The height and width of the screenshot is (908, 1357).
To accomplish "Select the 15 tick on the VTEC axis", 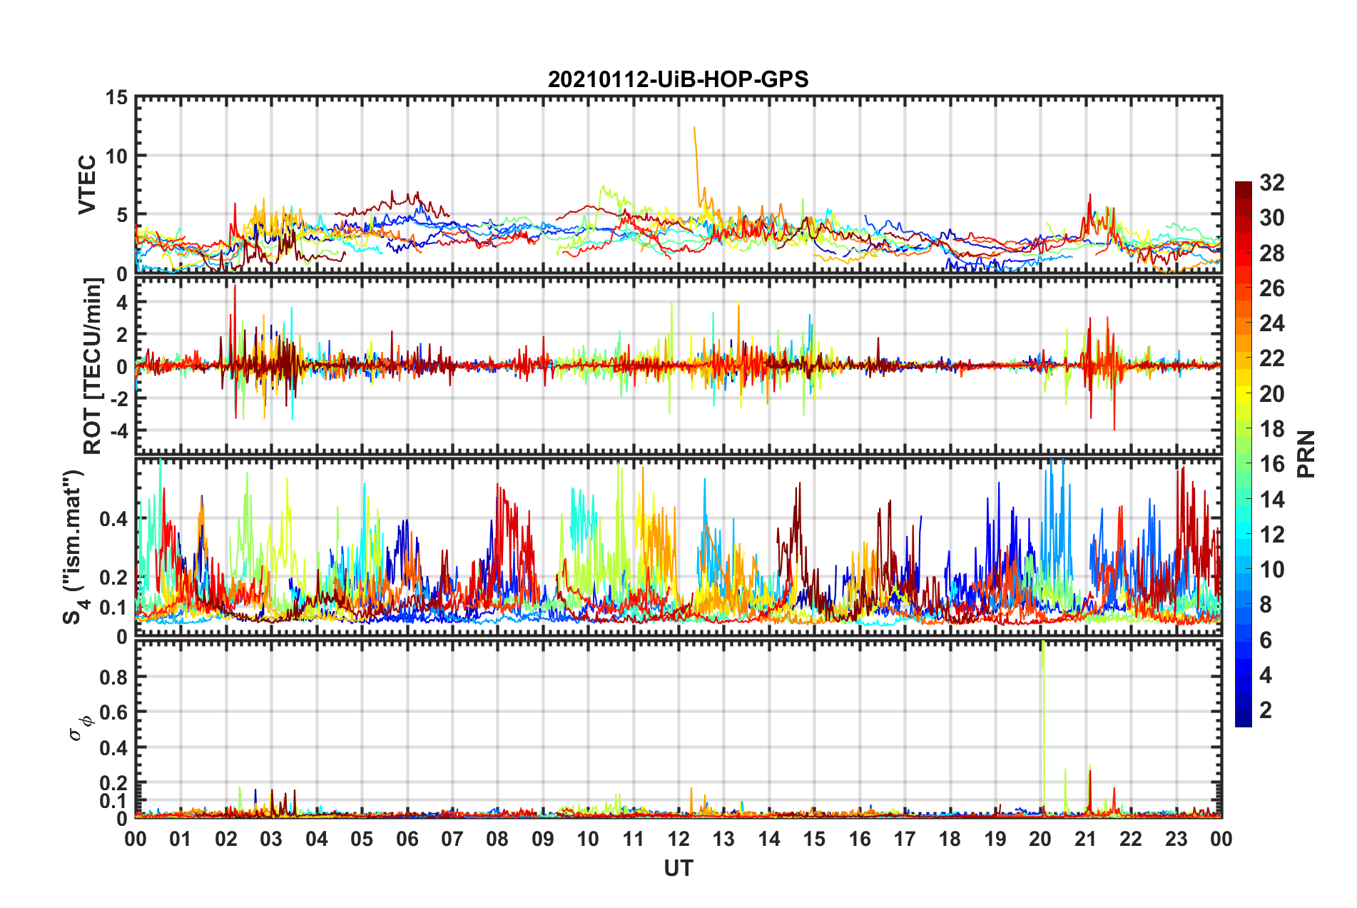I will click(116, 97).
